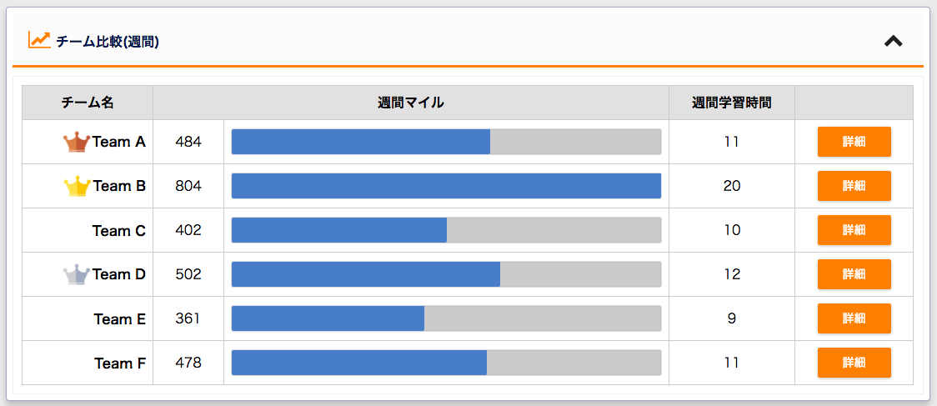Show 詳細 for Team D

(x=854, y=274)
